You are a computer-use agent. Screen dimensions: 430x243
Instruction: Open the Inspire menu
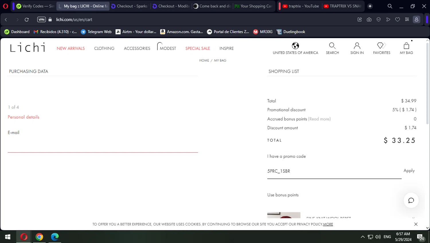[226, 48]
